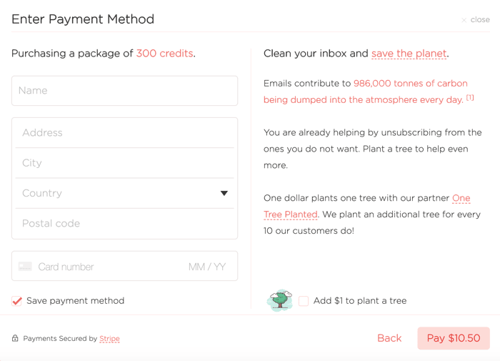Click the Name input field
Screen dimensions: 500x361
coord(125,91)
